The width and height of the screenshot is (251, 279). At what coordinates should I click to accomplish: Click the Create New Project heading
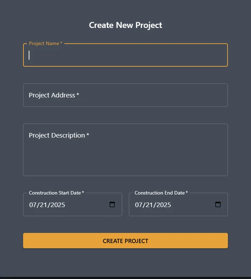[125, 25]
